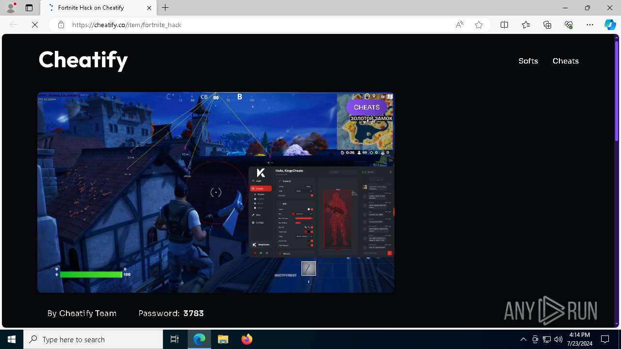
Task: Open Browser essentials
Action: click(x=569, y=25)
